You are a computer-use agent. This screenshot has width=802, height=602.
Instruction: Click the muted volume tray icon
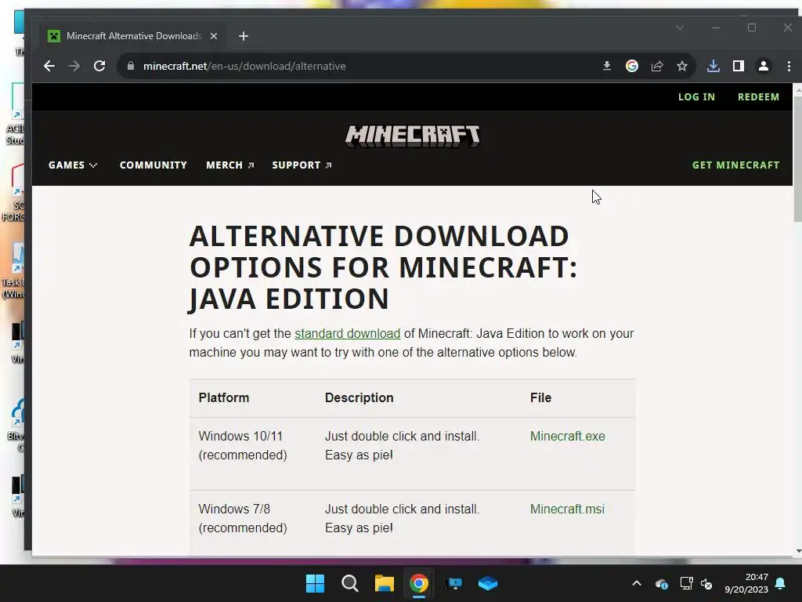pyautogui.click(x=706, y=583)
